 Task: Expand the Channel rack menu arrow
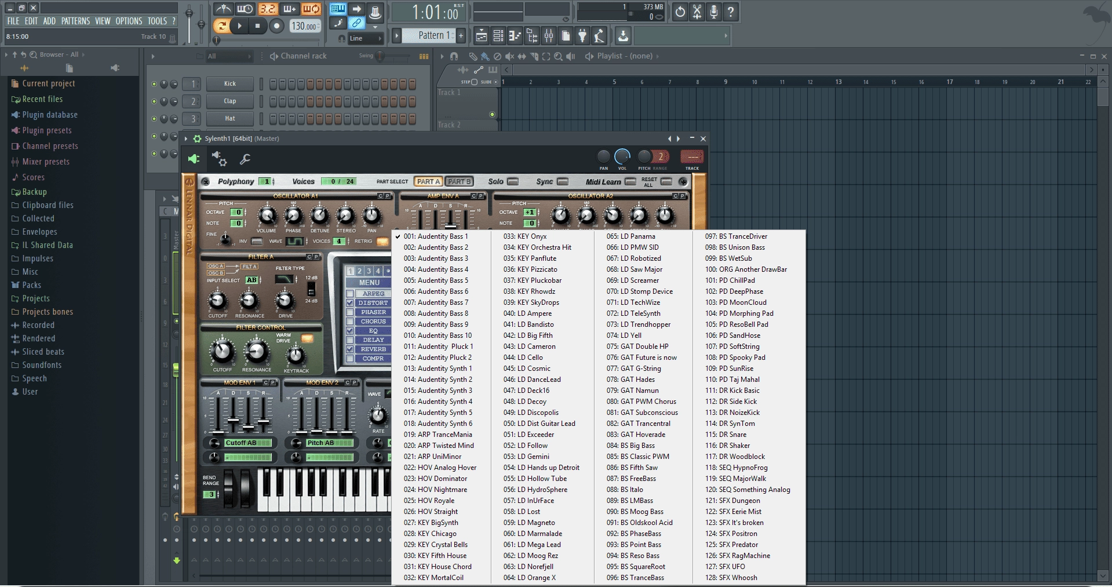tap(153, 56)
